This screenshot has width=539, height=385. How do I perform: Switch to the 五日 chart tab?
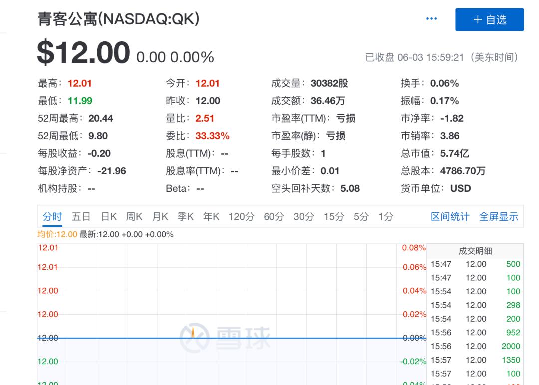click(81, 217)
